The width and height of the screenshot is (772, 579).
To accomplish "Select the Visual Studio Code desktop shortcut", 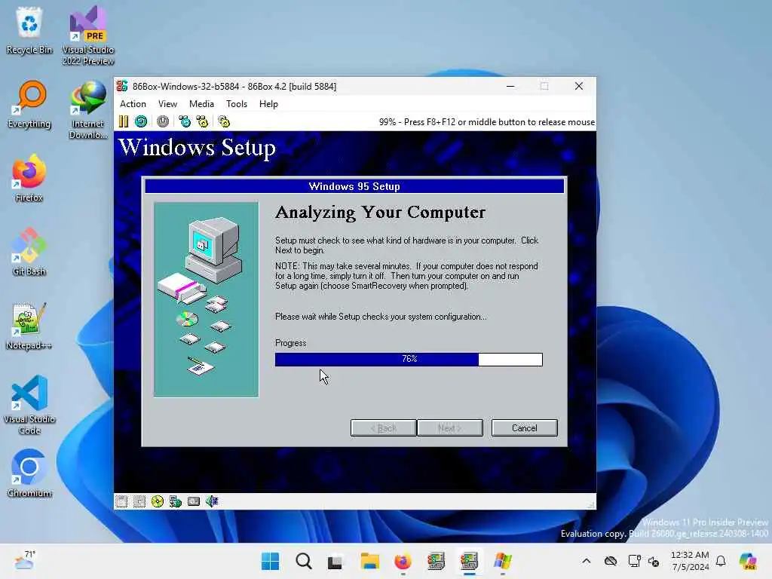I will 29,405.
